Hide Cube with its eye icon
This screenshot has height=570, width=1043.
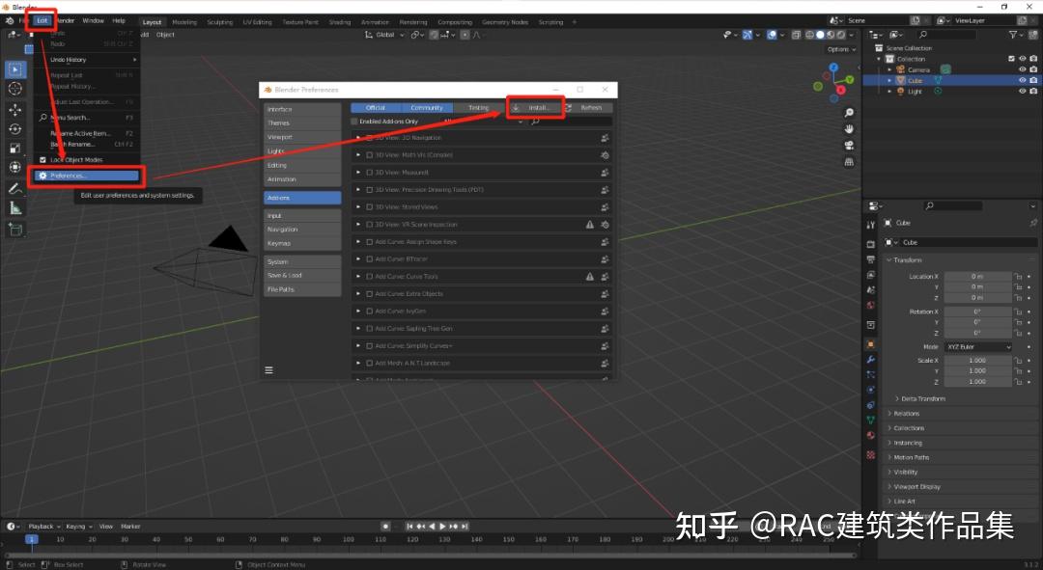[1023, 80]
